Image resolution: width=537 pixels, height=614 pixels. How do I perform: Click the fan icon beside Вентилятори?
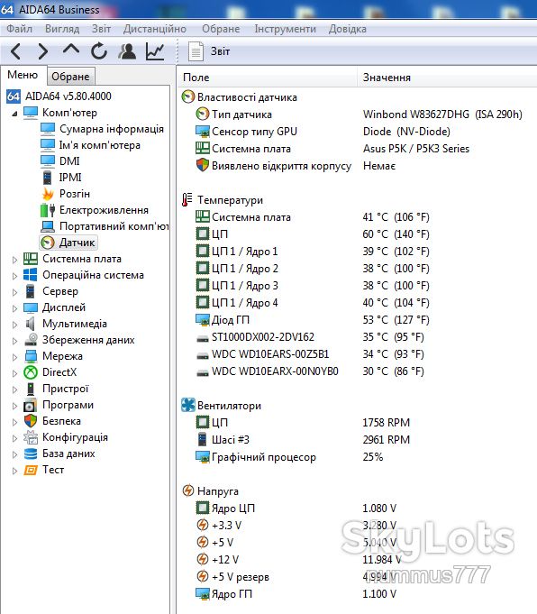point(188,406)
